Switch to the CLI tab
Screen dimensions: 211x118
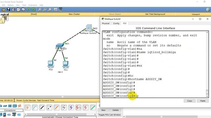click(125, 23)
